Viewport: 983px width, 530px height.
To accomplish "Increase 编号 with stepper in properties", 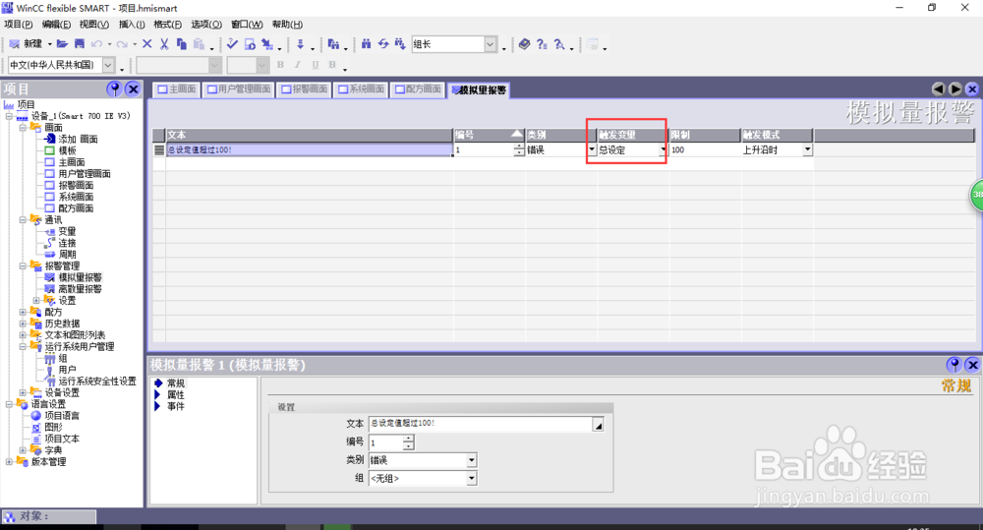I will click(409, 440).
